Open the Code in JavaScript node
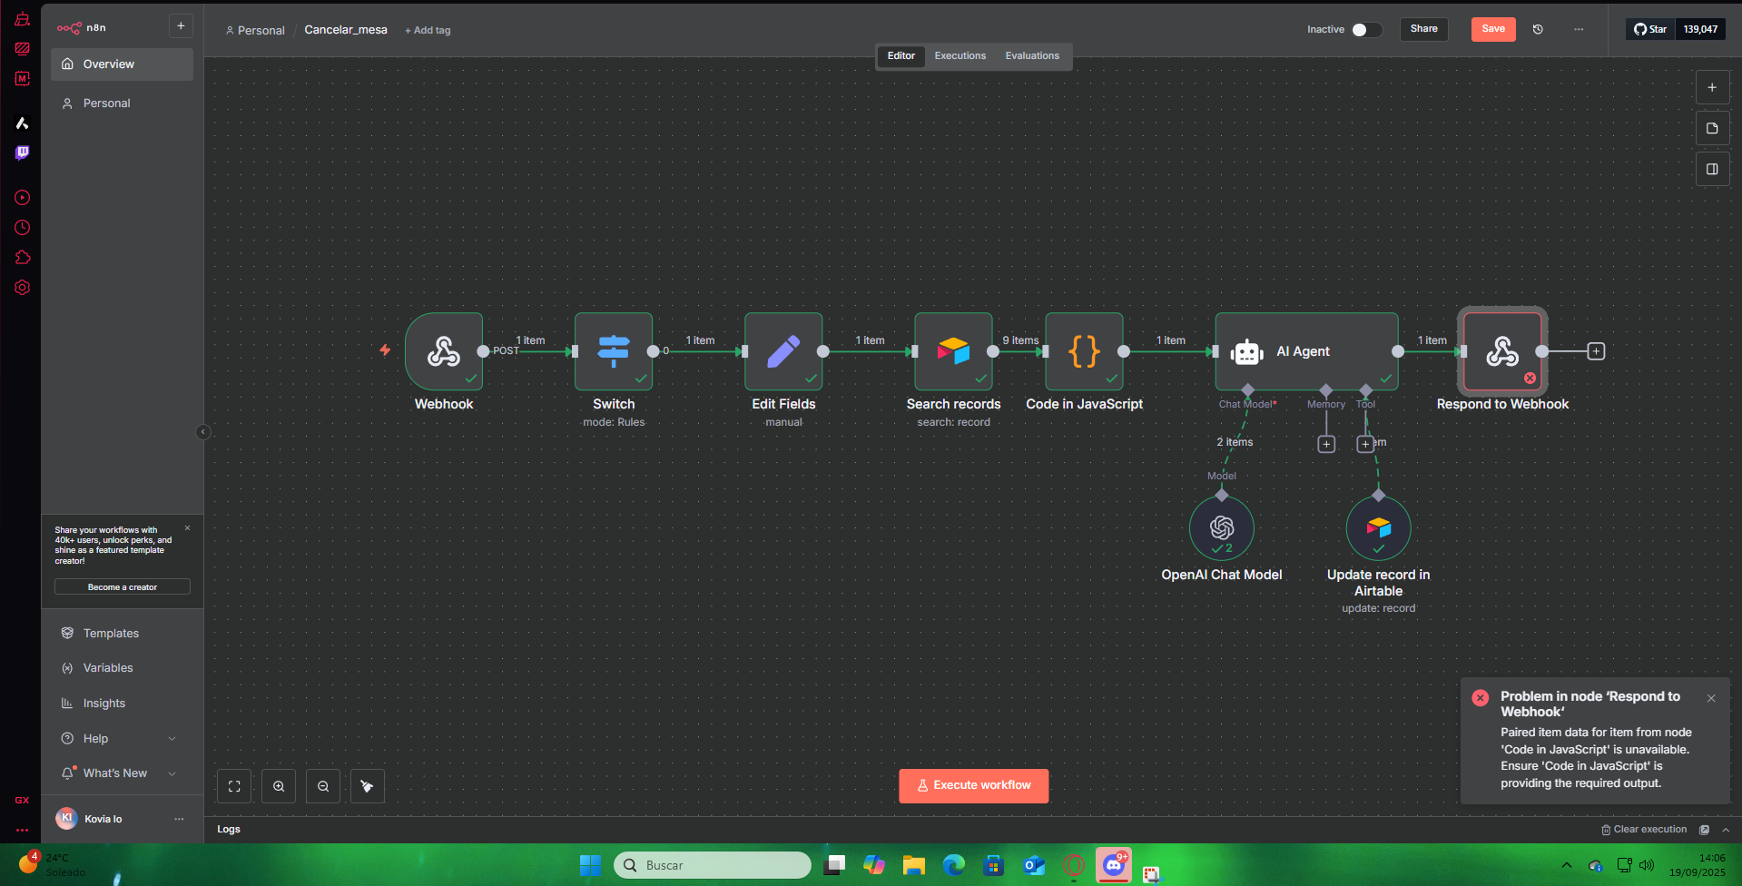The image size is (1742, 886). pos(1084,351)
